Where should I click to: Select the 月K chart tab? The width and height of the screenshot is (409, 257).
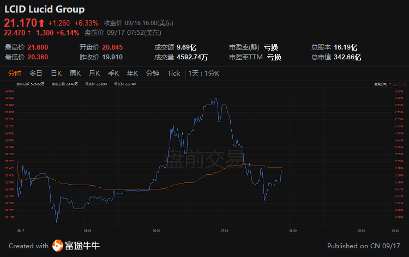(x=94, y=74)
